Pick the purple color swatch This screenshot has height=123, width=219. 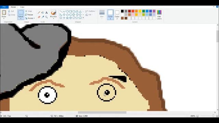[x=154, y=11]
